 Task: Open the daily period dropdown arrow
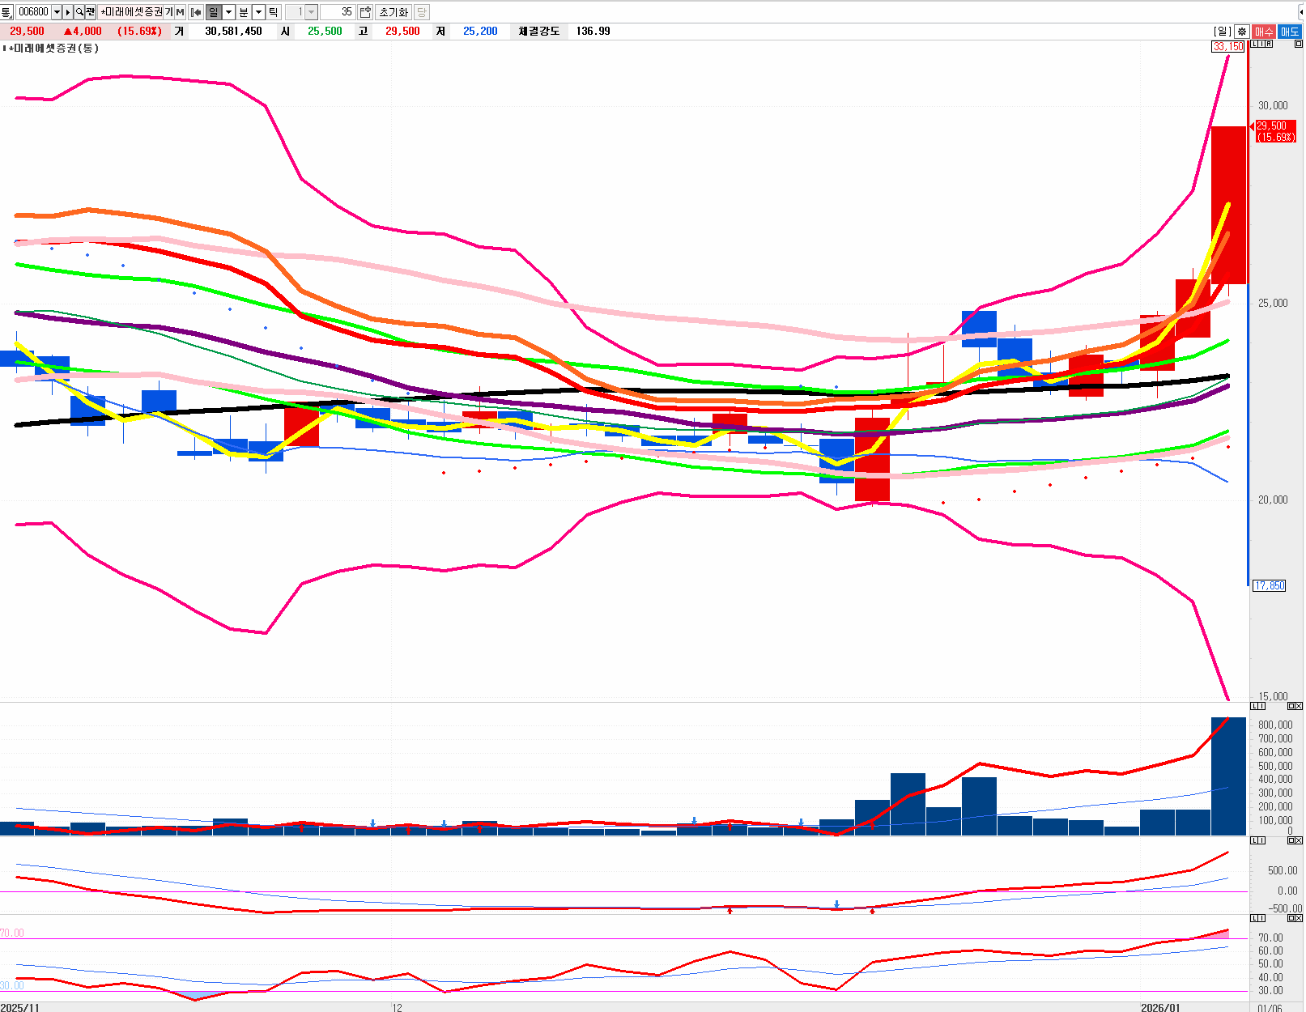click(x=228, y=12)
